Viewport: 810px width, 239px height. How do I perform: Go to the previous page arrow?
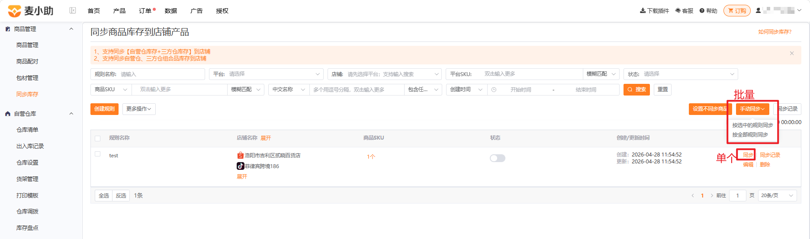pyautogui.click(x=692, y=196)
